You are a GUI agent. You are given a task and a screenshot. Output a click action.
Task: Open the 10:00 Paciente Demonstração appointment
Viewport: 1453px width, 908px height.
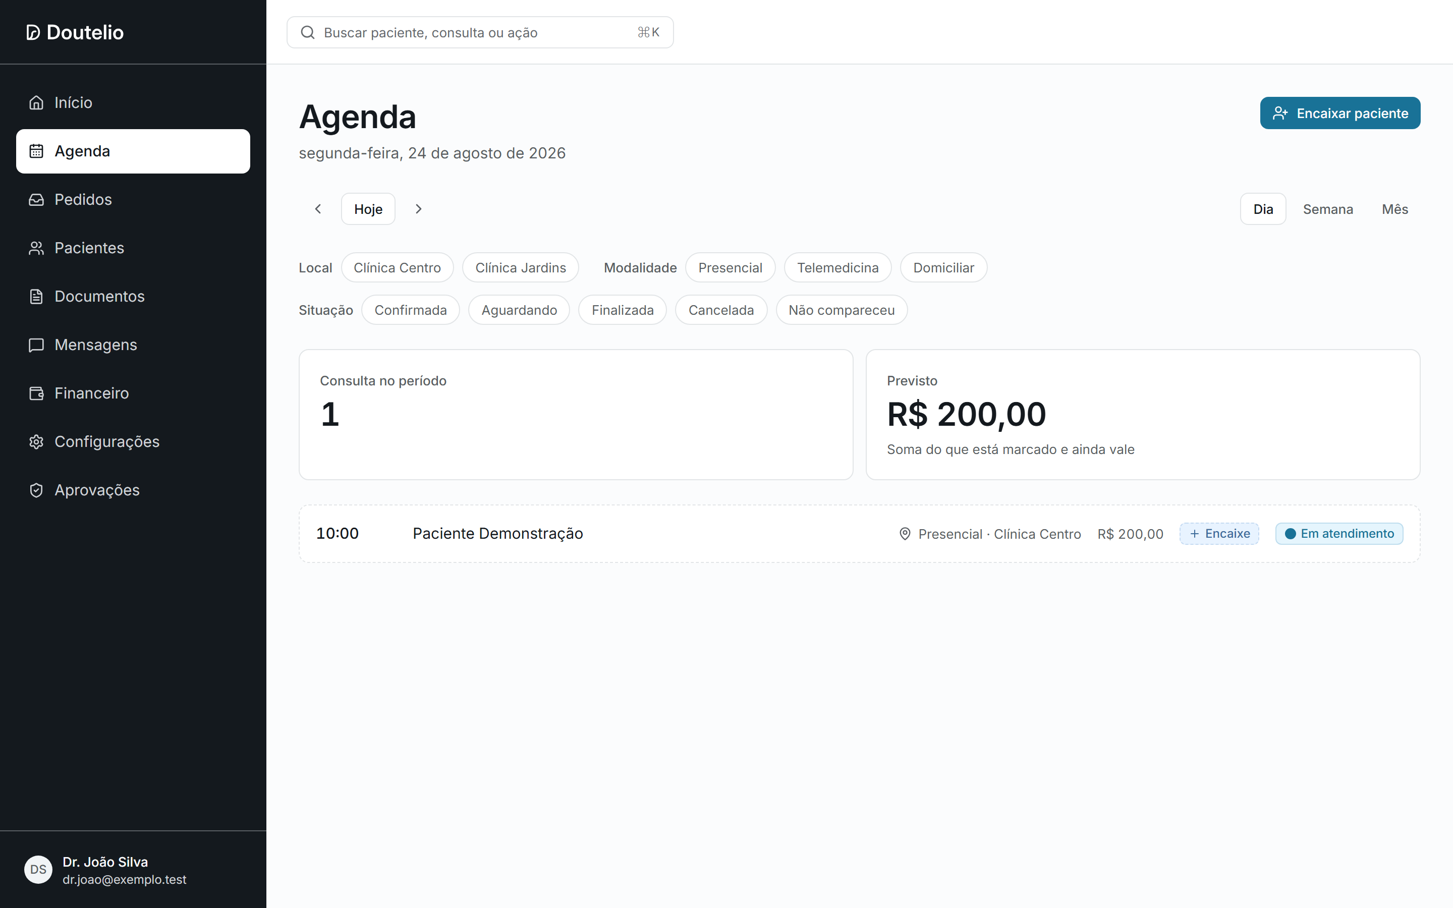pyautogui.click(x=859, y=534)
